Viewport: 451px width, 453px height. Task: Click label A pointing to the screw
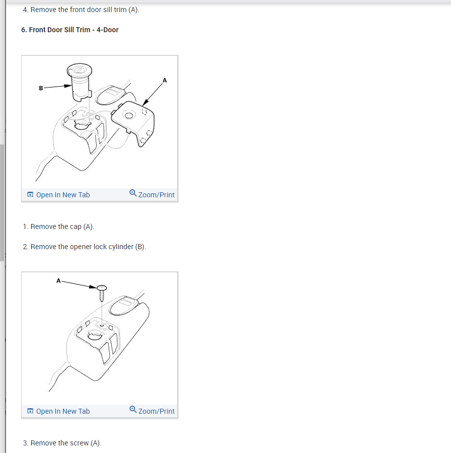58,281
